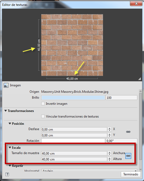Check Vincular transformaciones de texturas
This screenshot has width=144, height=181.
(43, 116)
